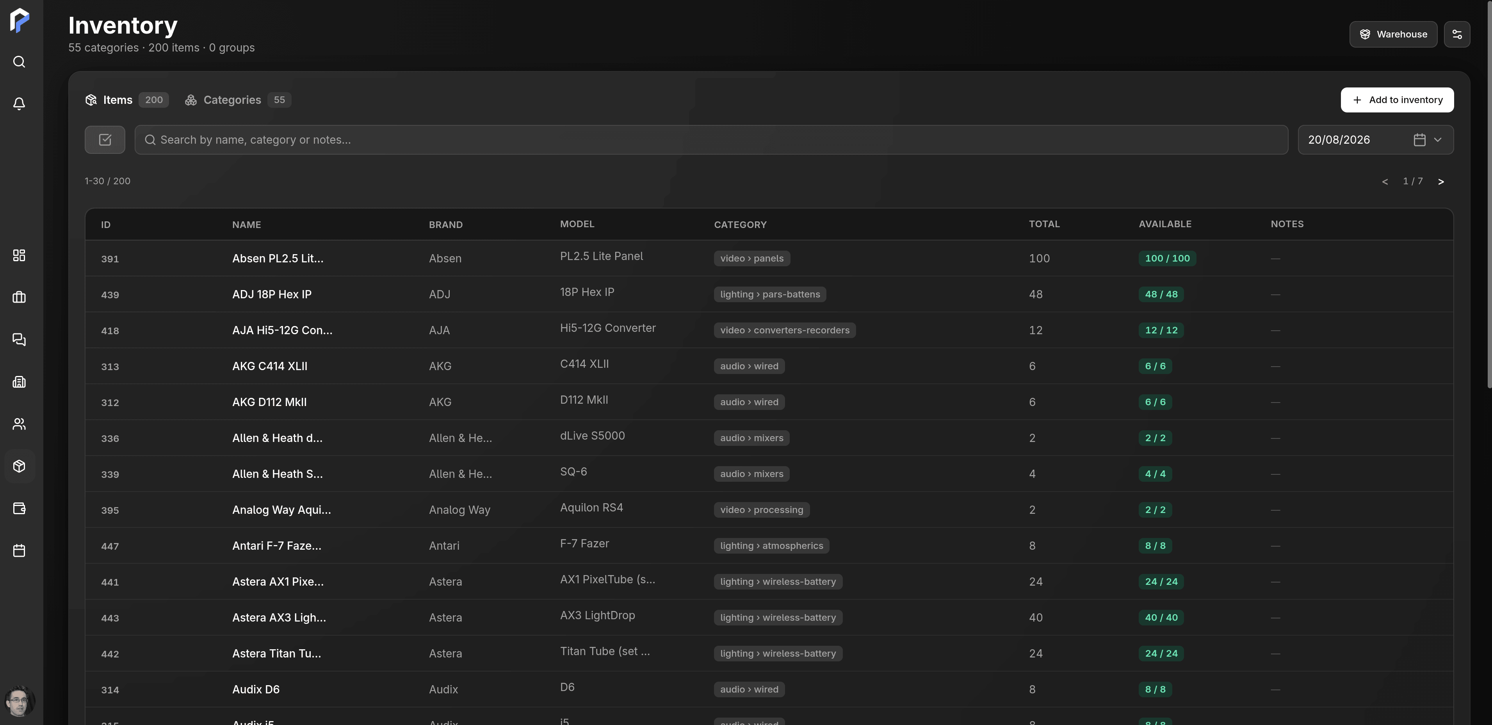Open the Audix D6 item
This screenshot has width=1492, height=725.
point(256,689)
